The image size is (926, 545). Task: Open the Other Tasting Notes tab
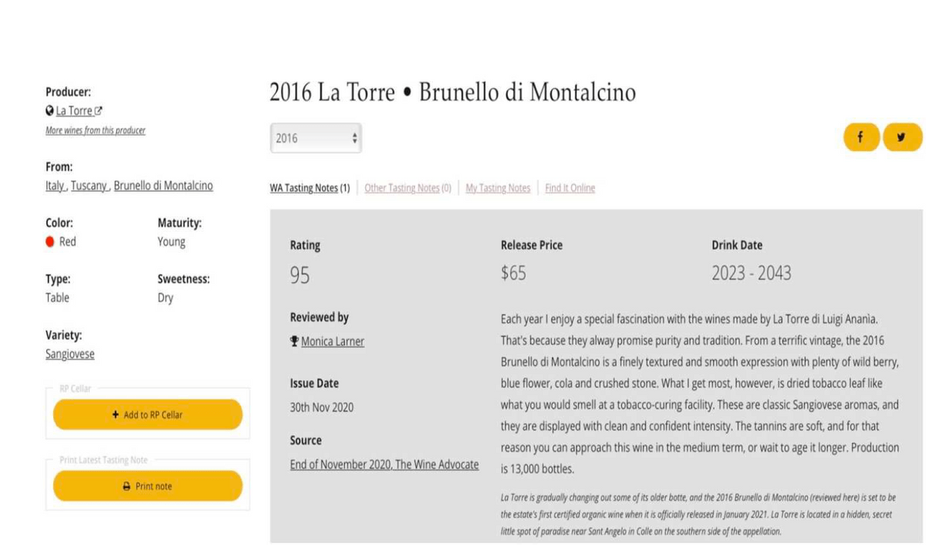tap(401, 188)
